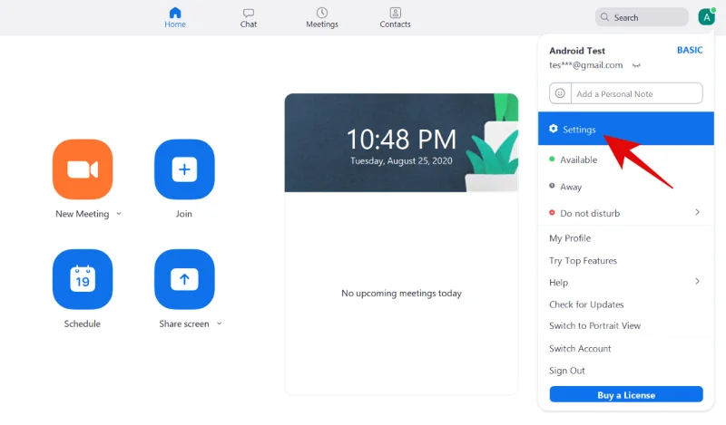Select Switch to Portrait View

(x=594, y=326)
